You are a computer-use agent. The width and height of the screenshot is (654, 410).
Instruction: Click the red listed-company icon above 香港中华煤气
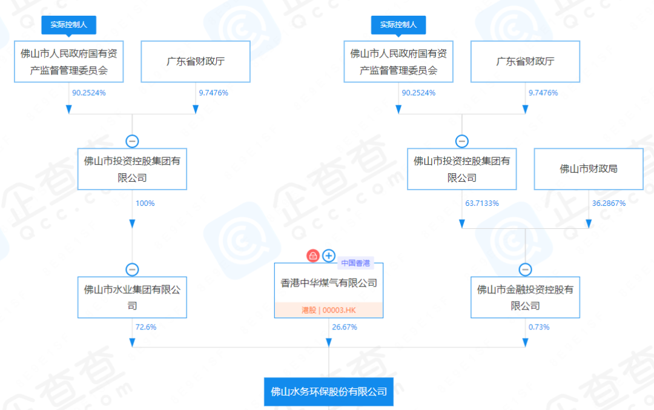point(313,256)
